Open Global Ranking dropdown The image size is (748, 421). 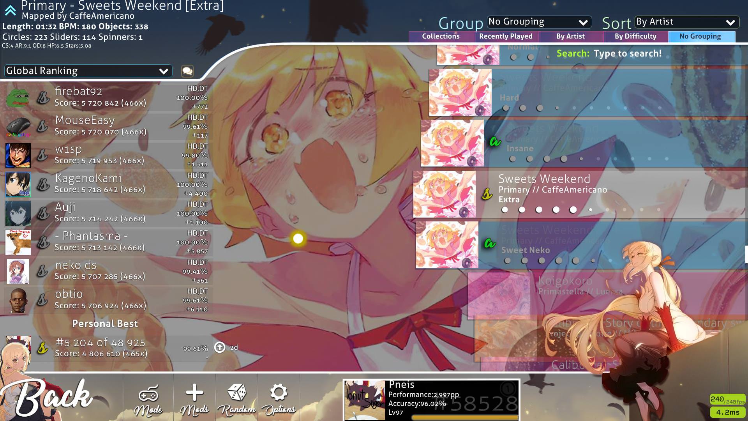(x=88, y=71)
